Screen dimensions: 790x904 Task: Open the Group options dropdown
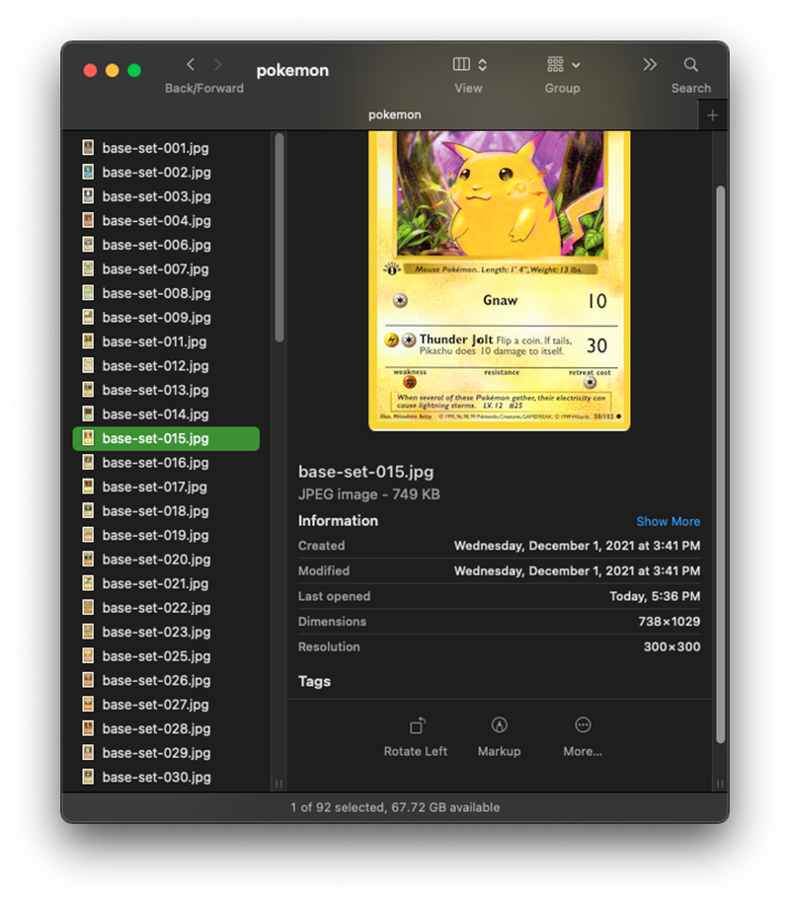tap(563, 64)
